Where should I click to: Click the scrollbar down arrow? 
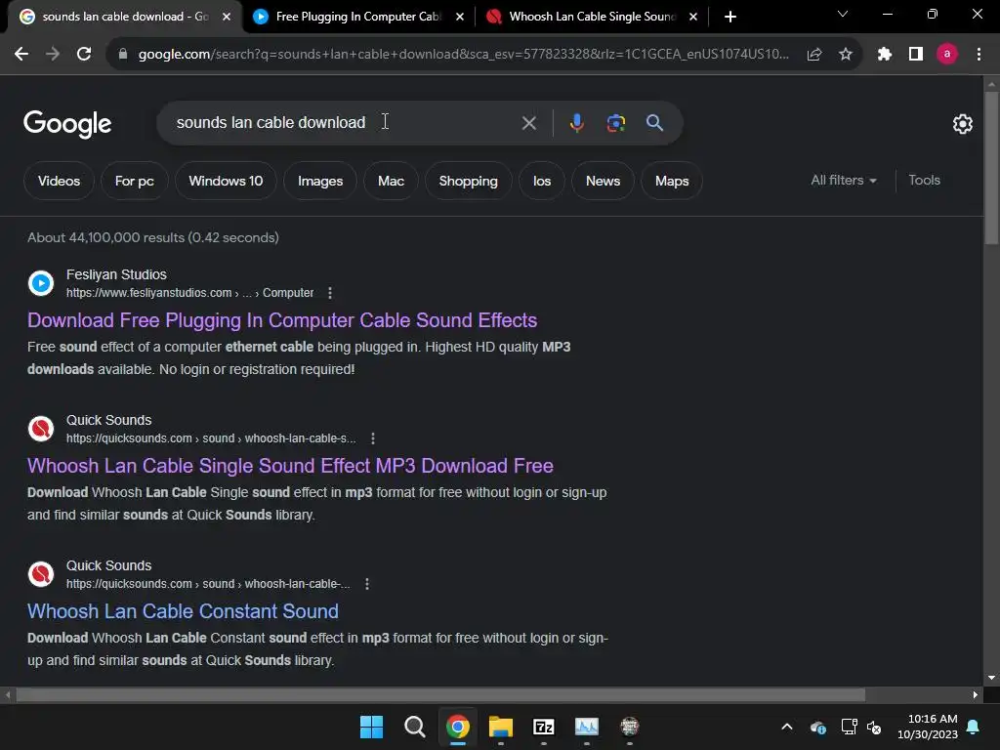coord(991,678)
